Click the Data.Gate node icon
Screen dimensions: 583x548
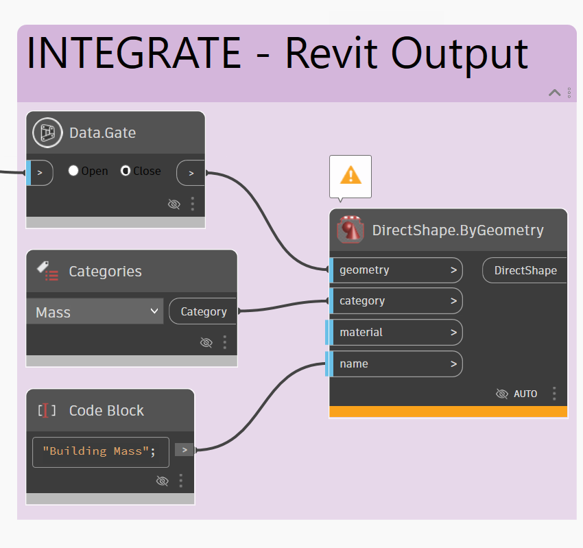(47, 132)
